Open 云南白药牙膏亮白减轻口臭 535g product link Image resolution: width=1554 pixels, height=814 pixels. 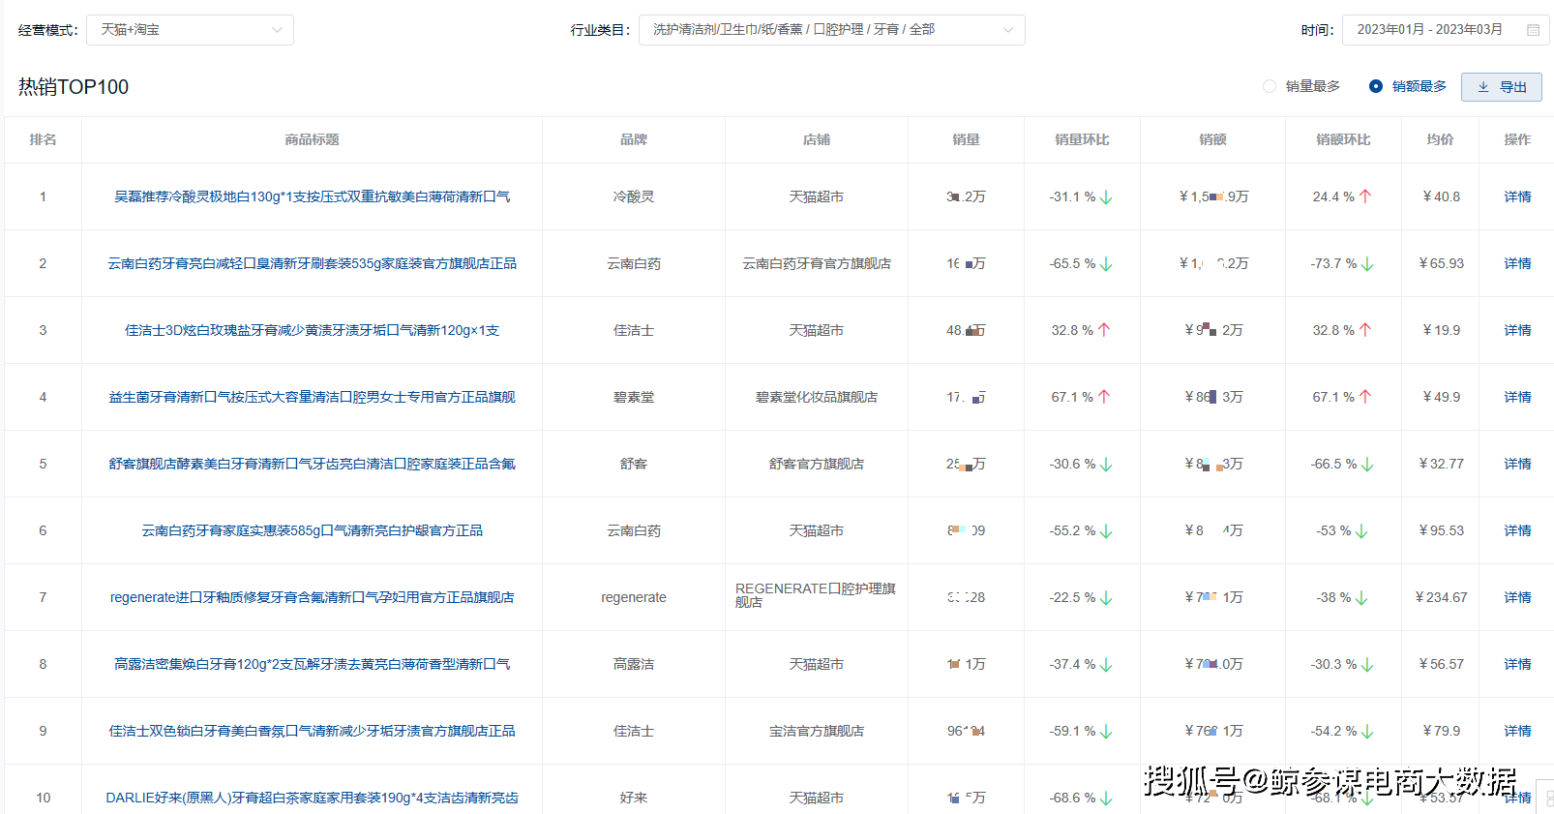click(x=312, y=263)
